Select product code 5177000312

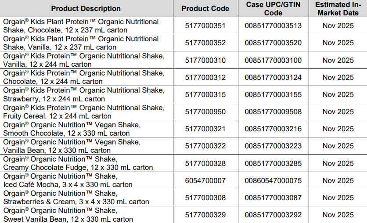click(x=205, y=77)
